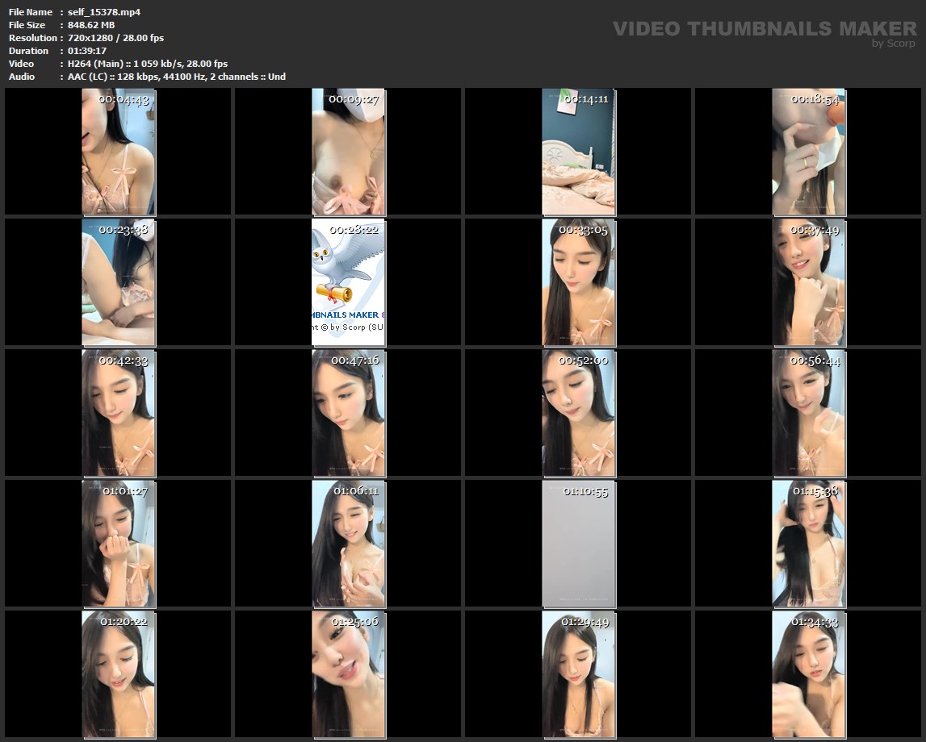The width and height of the screenshot is (926, 742).
Task: Click the thumbnail at timestamp 01:15:38
Action: [808, 544]
